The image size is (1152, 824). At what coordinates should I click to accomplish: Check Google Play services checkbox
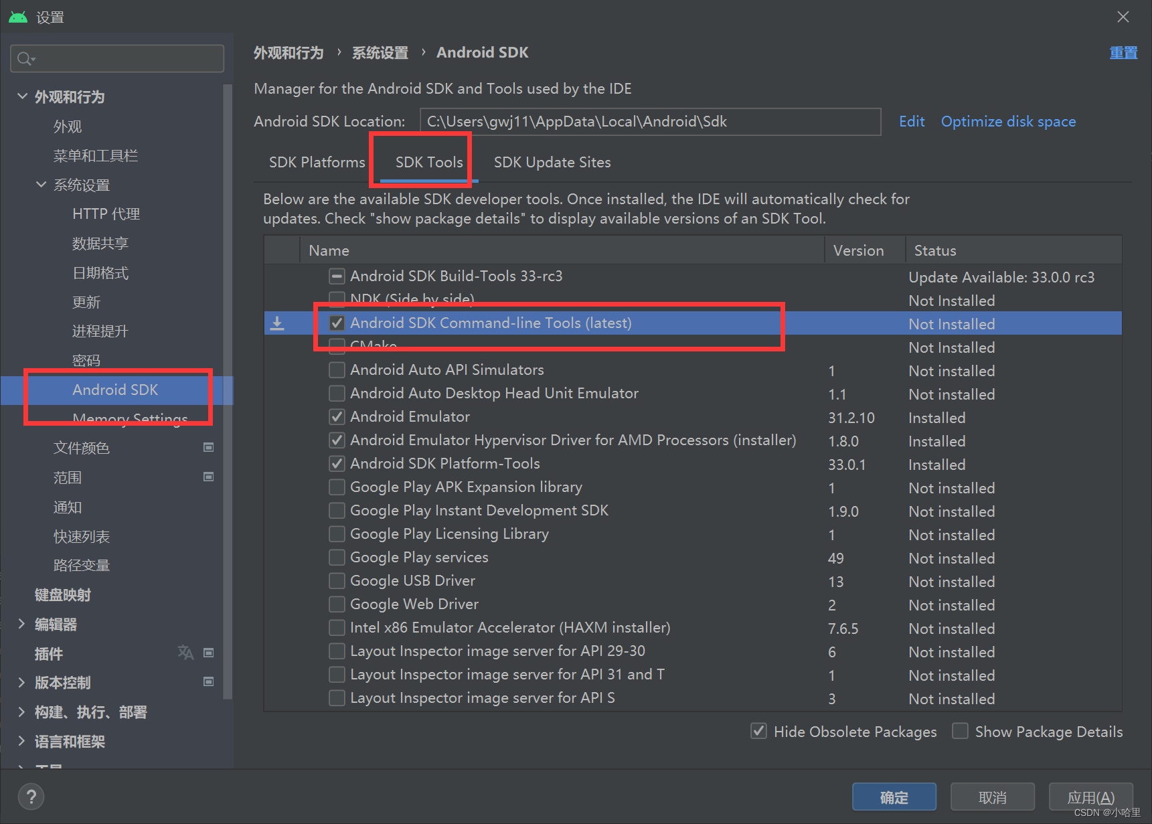337,557
